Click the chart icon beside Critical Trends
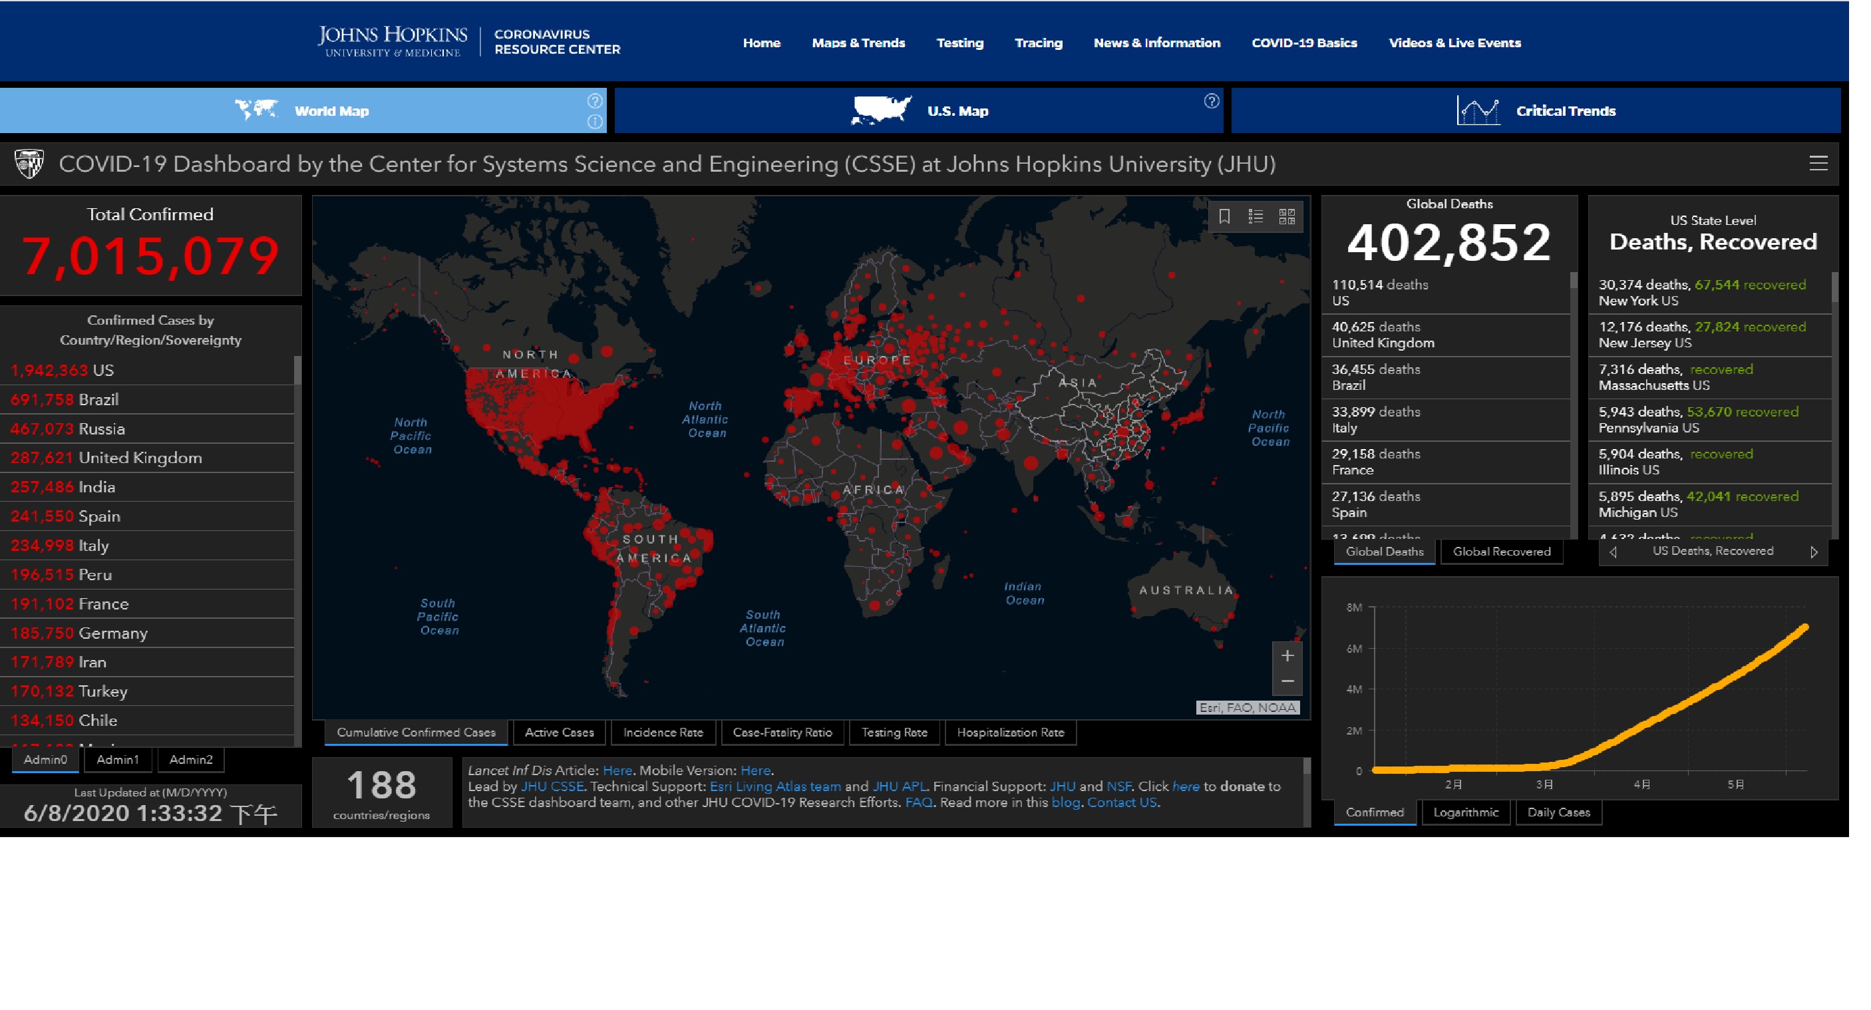 pos(1478,110)
